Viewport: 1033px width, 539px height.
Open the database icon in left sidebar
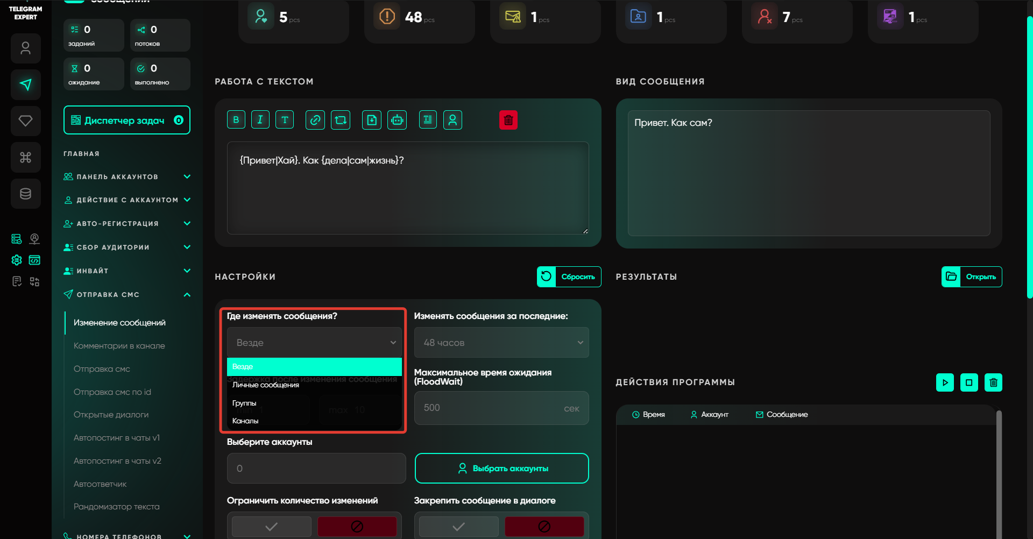(25, 194)
